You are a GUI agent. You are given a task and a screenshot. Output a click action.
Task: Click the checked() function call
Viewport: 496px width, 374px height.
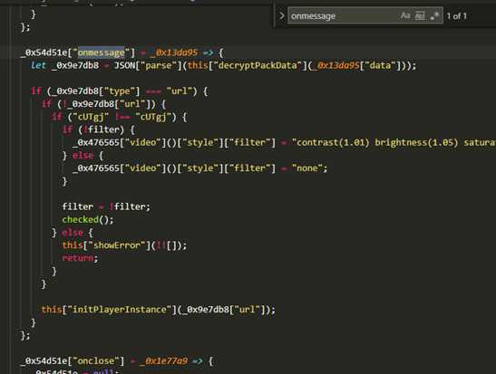[88, 219]
